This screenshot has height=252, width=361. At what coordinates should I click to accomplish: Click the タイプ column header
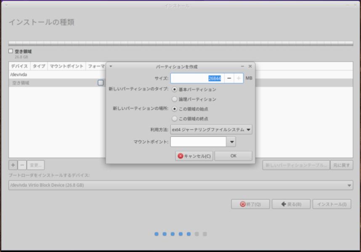[x=39, y=66]
